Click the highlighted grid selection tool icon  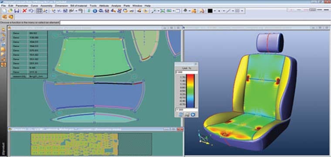[x=39, y=11]
